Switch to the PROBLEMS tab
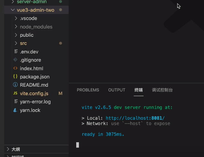 tap(88, 90)
